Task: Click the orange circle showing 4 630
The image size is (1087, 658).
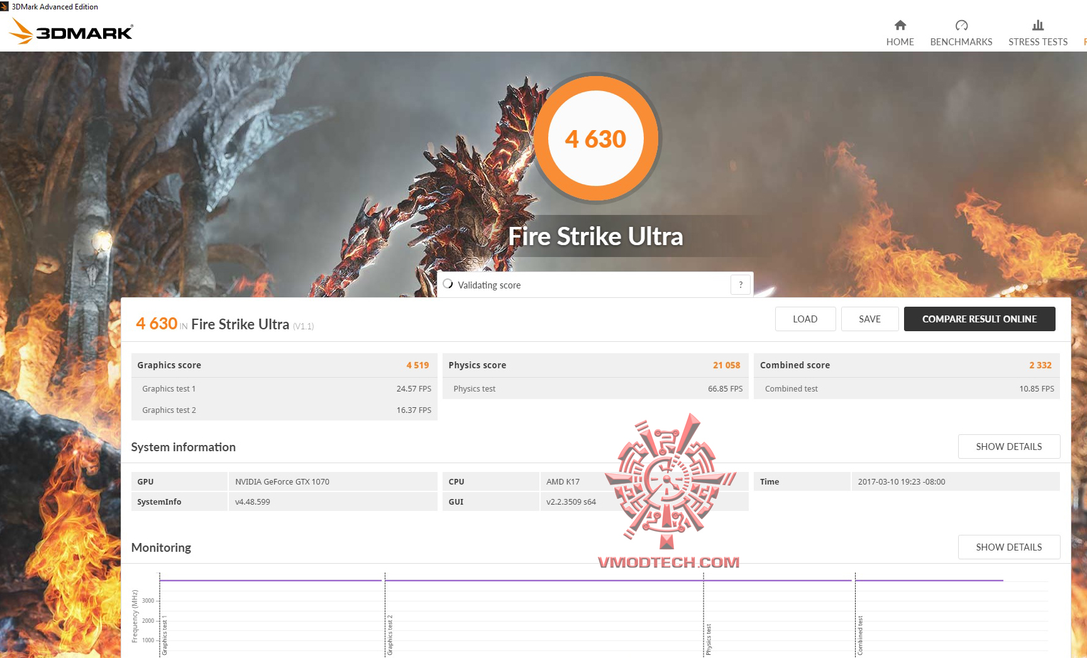Action: tap(595, 138)
